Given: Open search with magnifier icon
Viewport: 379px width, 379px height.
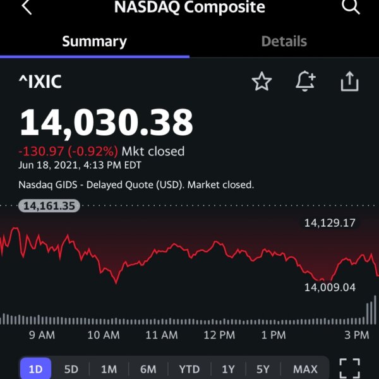Looking at the screenshot, I should 351,6.
